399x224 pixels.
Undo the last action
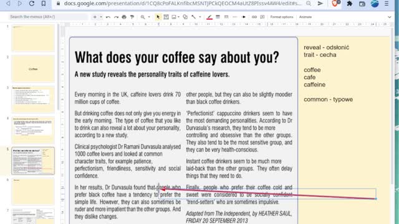coord(108,17)
